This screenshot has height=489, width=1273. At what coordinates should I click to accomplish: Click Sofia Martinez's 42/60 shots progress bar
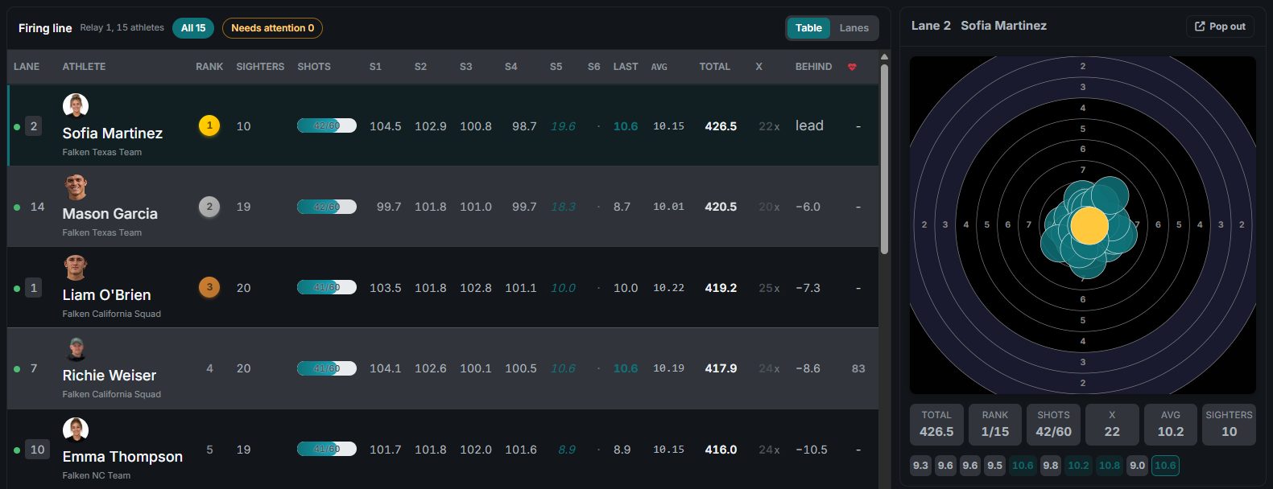327,126
